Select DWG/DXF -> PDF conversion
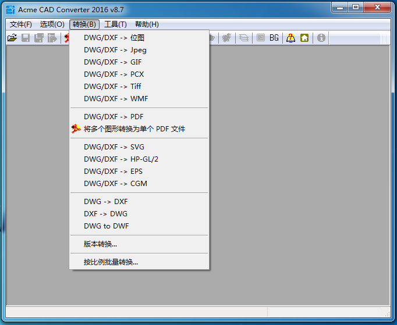This screenshot has width=397, height=325. 114,117
